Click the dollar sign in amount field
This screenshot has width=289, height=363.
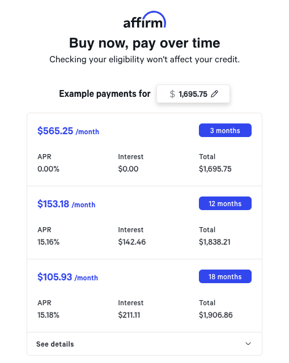172,94
